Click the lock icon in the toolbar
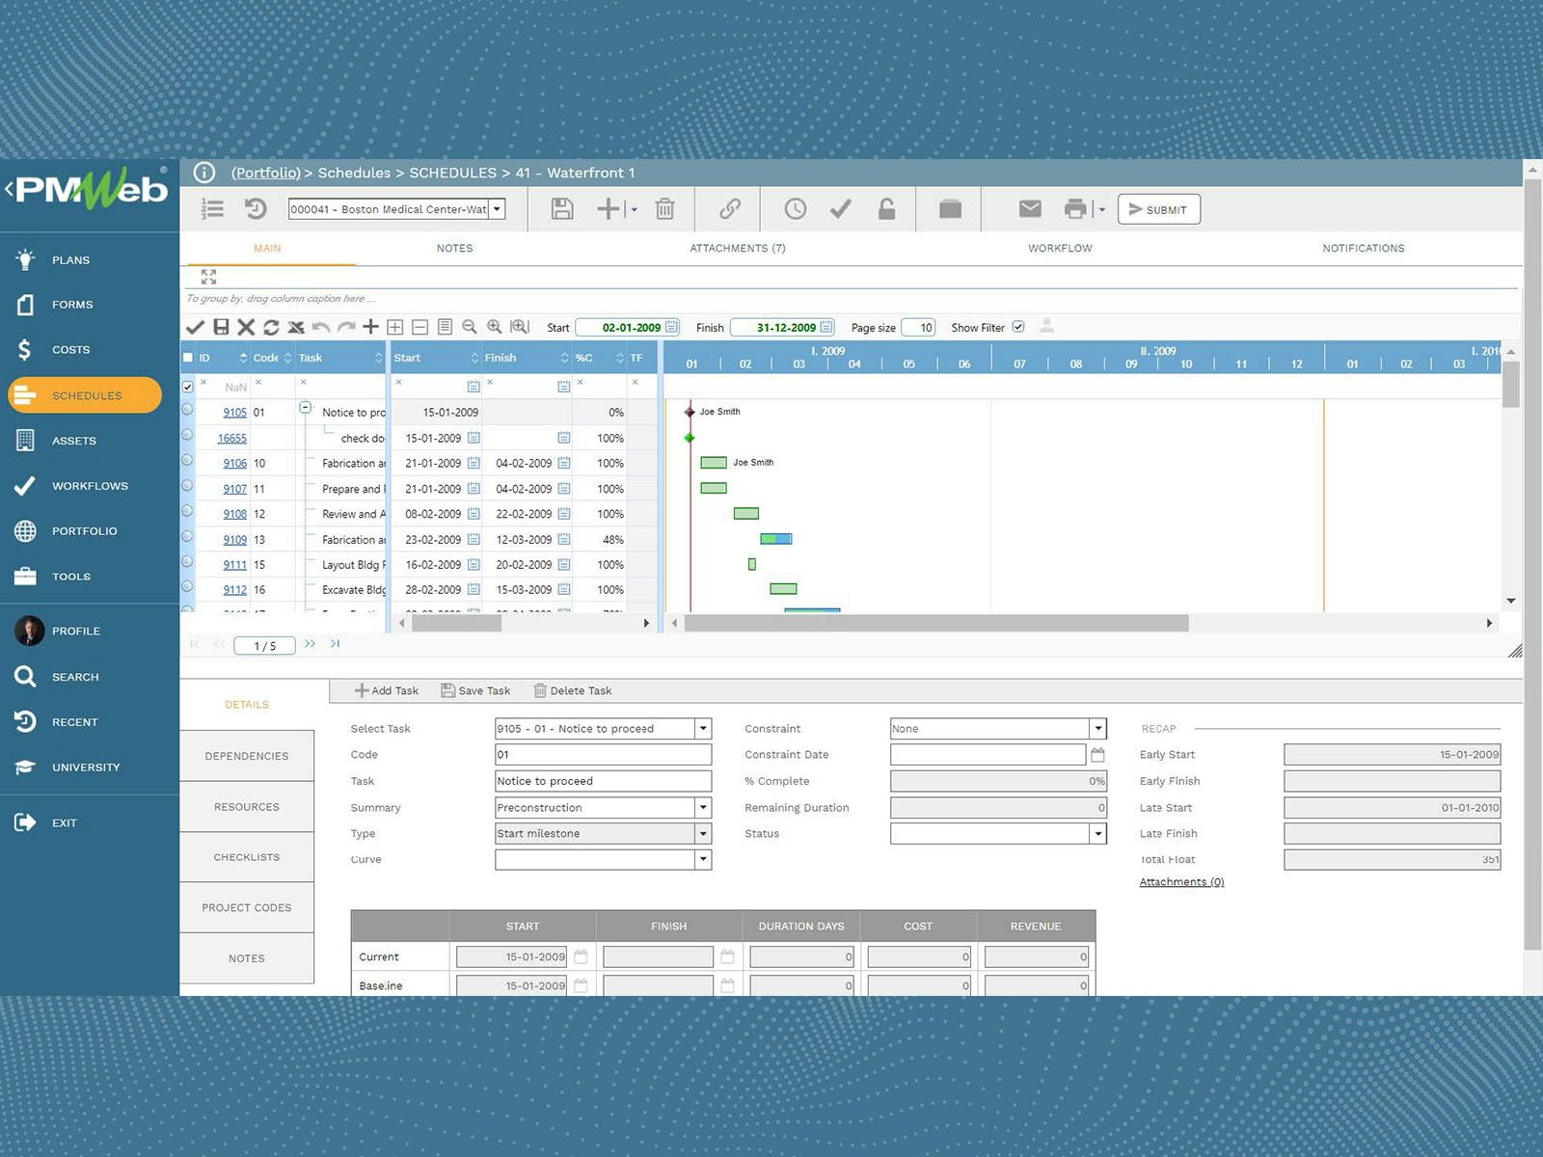 pos(886,209)
